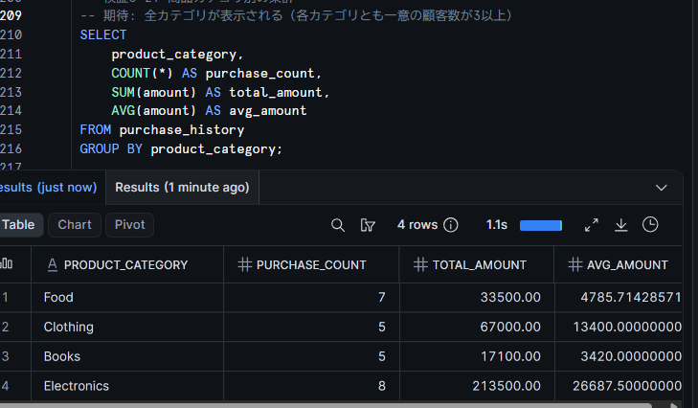The height and width of the screenshot is (408, 698).
Task: Click the TOTAL_AMOUNT hash icon
Action: point(420,264)
